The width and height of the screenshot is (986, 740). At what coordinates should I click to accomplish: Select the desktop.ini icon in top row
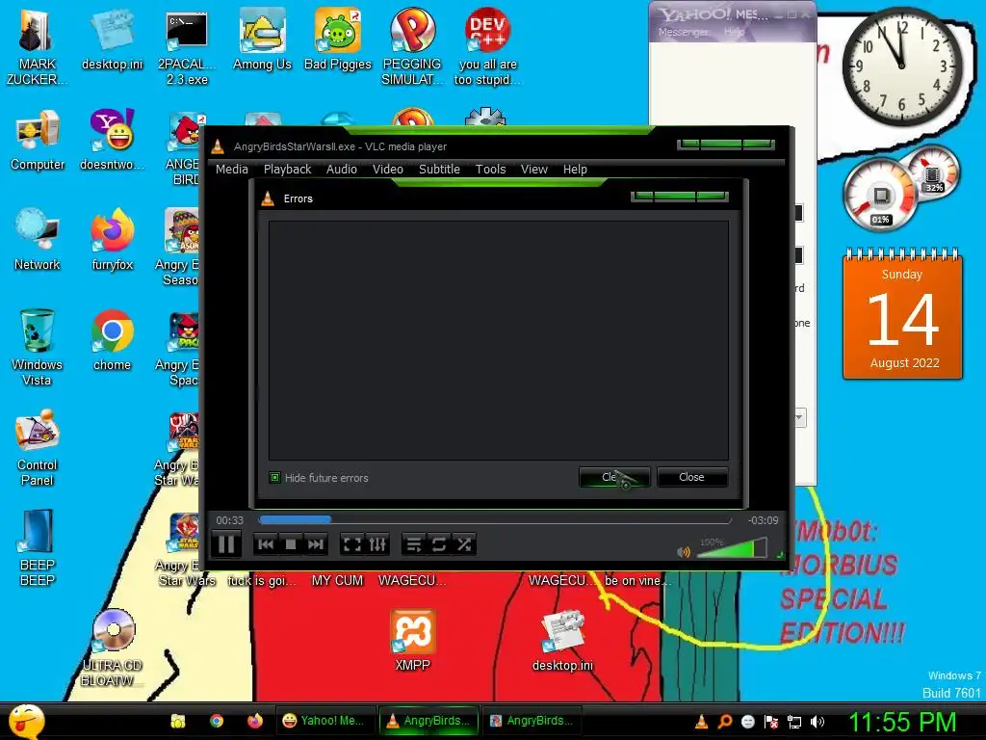click(112, 40)
